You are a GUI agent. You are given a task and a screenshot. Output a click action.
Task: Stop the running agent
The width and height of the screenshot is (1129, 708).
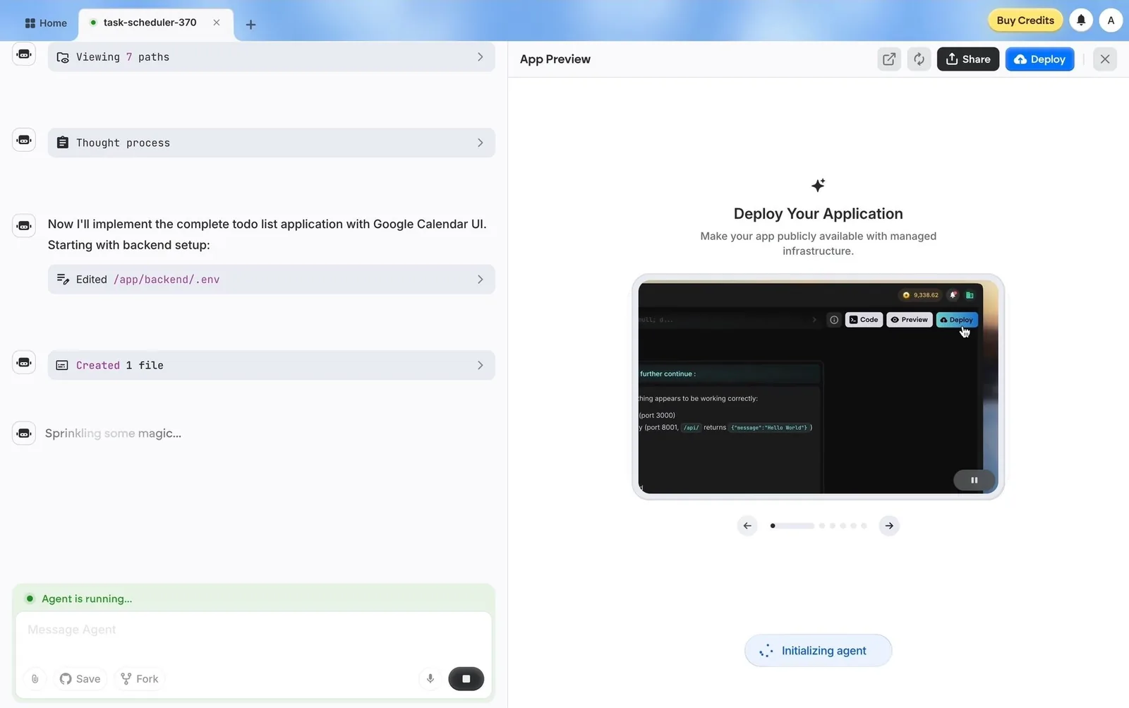(x=466, y=679)
